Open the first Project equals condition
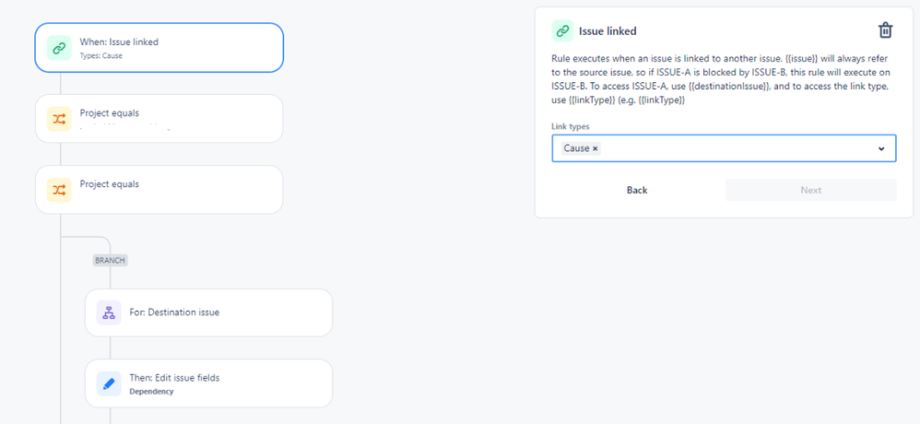920x424 pixels. click(x=159, y=119)
